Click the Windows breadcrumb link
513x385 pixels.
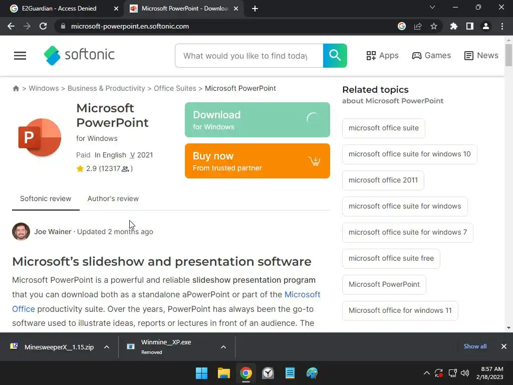(x=44, y=88)
